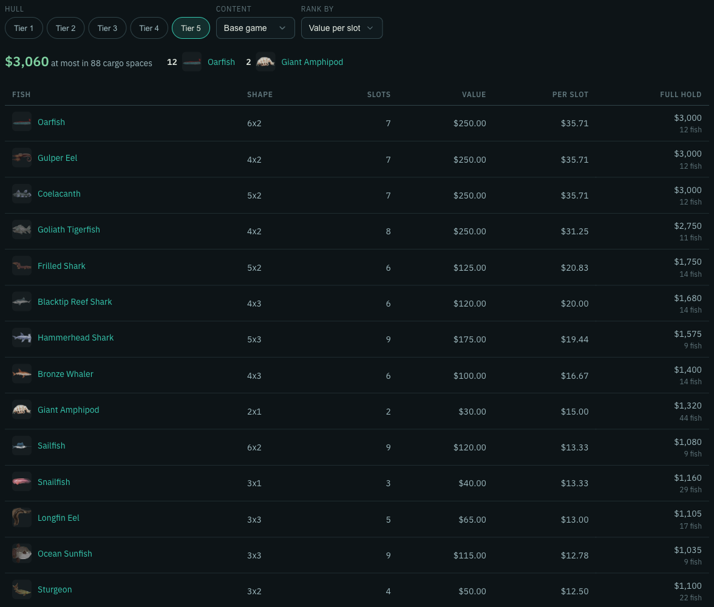
Task: Open the Sailfish link
Action: [52, 446]
